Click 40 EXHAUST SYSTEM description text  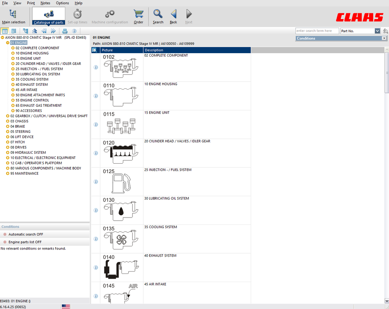(160, 255)
